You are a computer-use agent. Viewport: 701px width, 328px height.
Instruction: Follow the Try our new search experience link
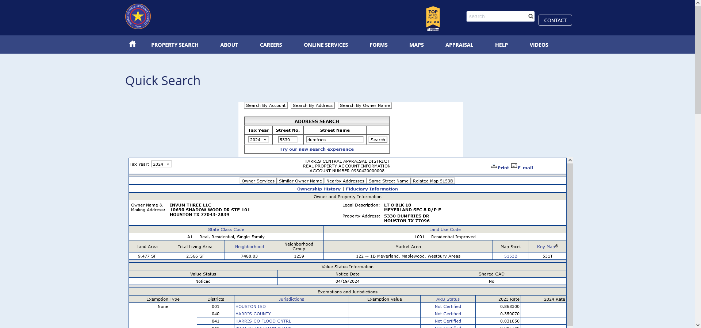(317, 149)
